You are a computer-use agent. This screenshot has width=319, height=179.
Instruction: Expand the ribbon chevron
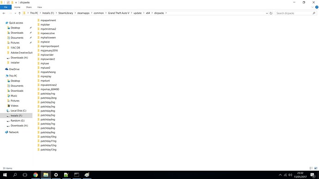click(313, 7)
